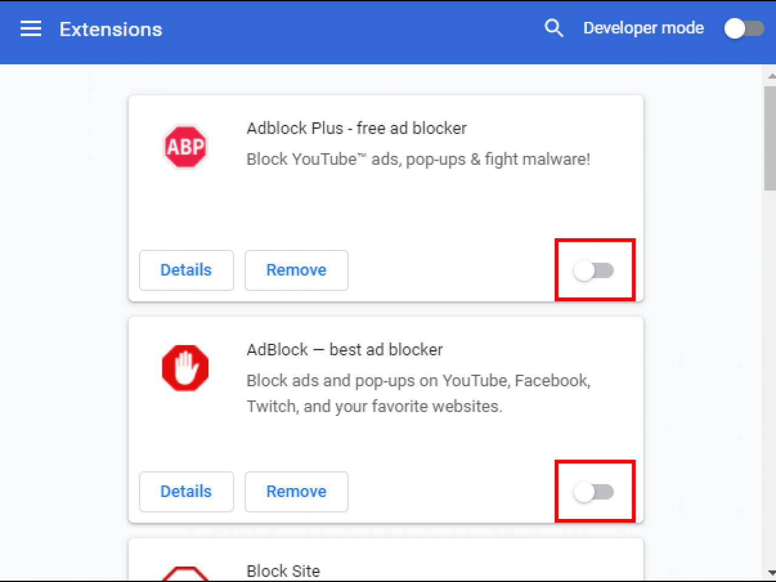The width and height of the screenshot is (776, 582).
Task: Click the Developer mode label
Action: click(x=643, y=28)
